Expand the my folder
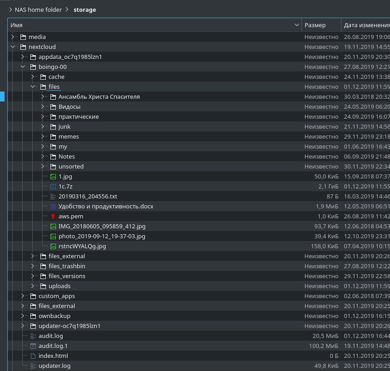 click(43, 146)
